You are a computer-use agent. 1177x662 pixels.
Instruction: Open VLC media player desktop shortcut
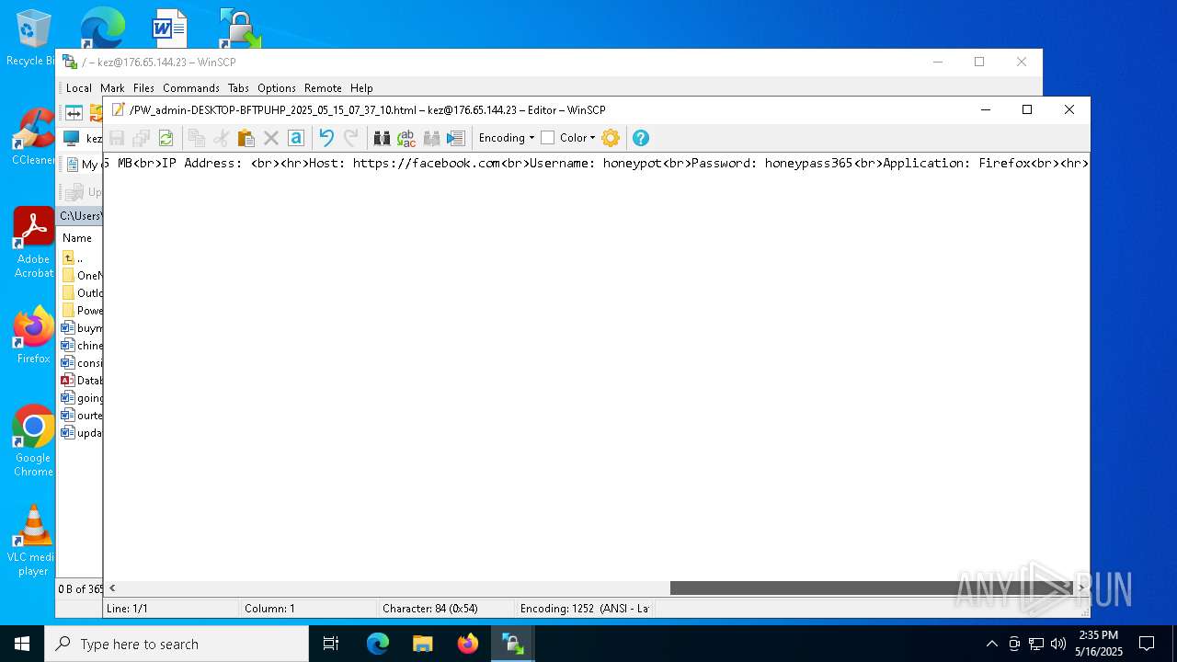(x=33, y=541)
